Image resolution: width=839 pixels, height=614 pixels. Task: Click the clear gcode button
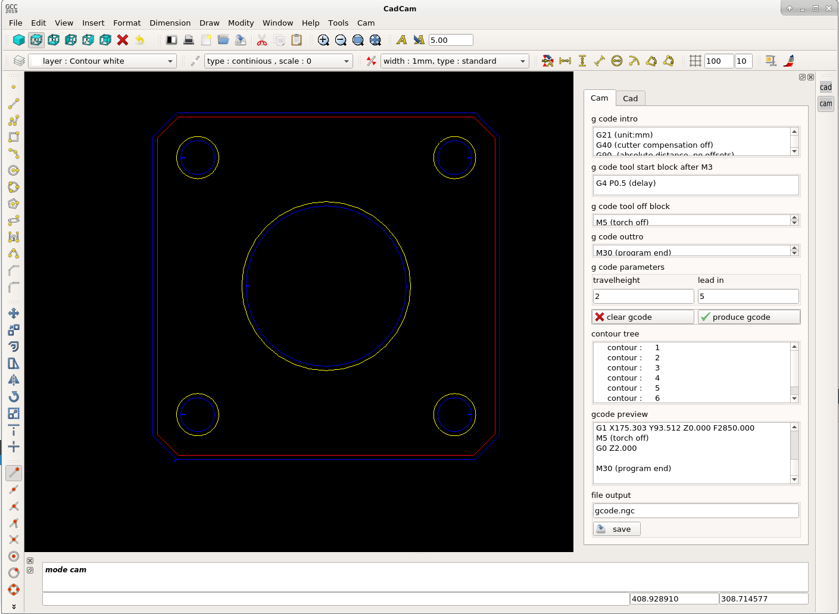click(x=643, y=317)
